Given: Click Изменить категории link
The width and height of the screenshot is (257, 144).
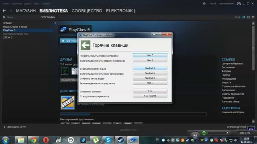Looking at the screenshot, I should coord(234,112).
